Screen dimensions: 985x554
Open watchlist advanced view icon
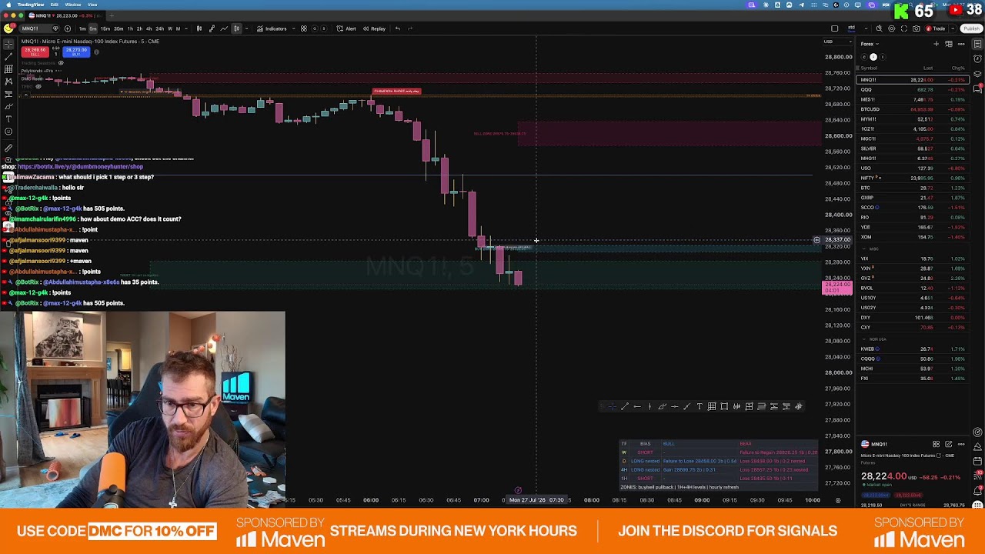[x=949, y=44]
